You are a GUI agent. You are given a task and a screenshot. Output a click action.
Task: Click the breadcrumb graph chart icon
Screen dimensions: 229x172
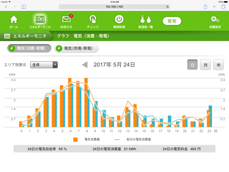(x=7, y=36)
